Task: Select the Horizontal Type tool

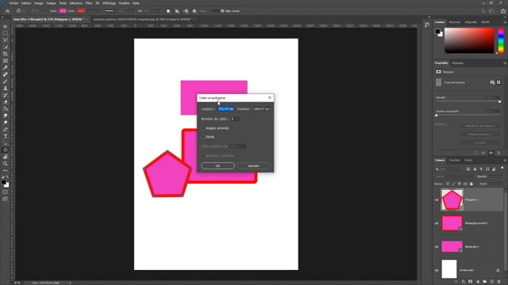Action: [x=6, y=136]
